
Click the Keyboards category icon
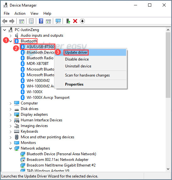[17, 131]
